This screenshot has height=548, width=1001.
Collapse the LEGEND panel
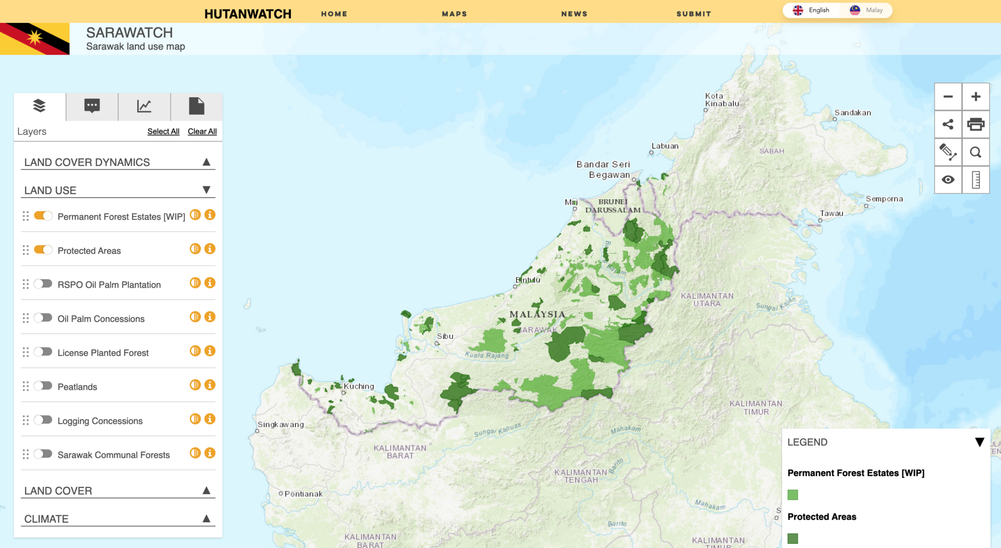981,441
